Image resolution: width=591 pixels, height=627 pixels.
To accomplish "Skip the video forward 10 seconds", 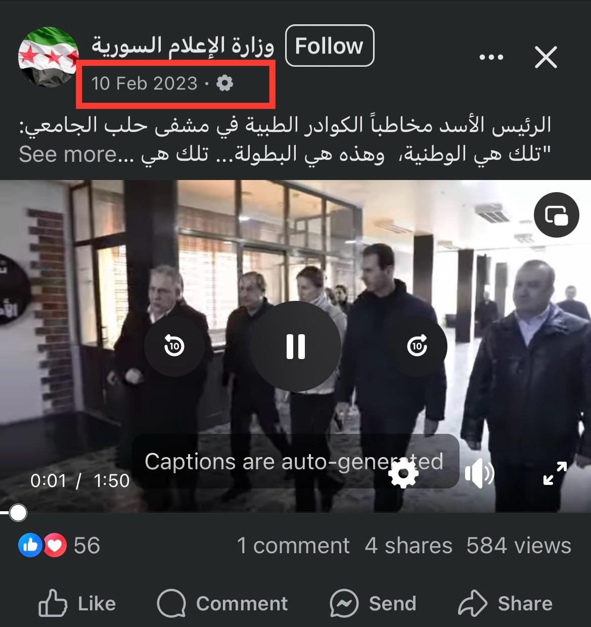I will [417, 346].
